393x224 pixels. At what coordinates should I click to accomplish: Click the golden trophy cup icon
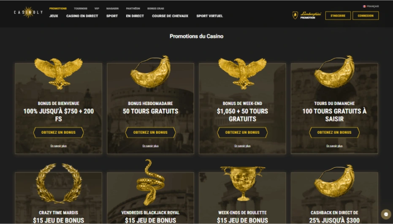coord(242,183)
